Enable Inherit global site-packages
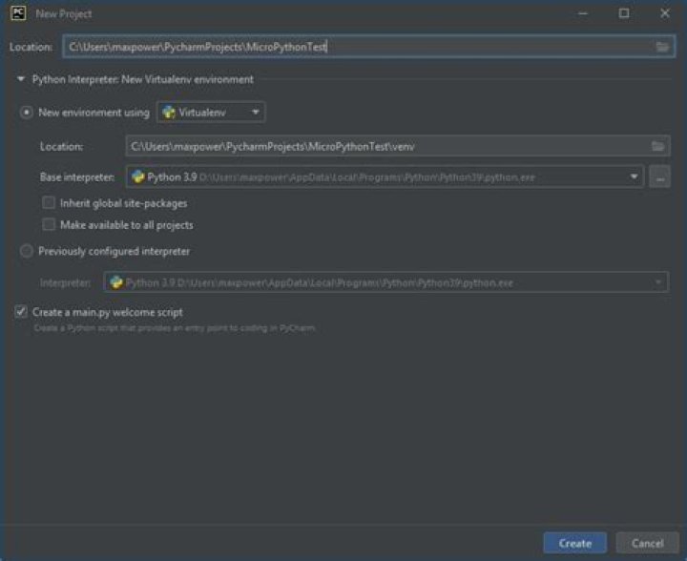 49,203
